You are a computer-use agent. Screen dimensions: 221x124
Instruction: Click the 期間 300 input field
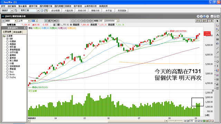101,21
